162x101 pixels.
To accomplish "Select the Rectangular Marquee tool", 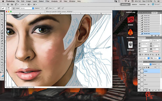I will (2, 17).
